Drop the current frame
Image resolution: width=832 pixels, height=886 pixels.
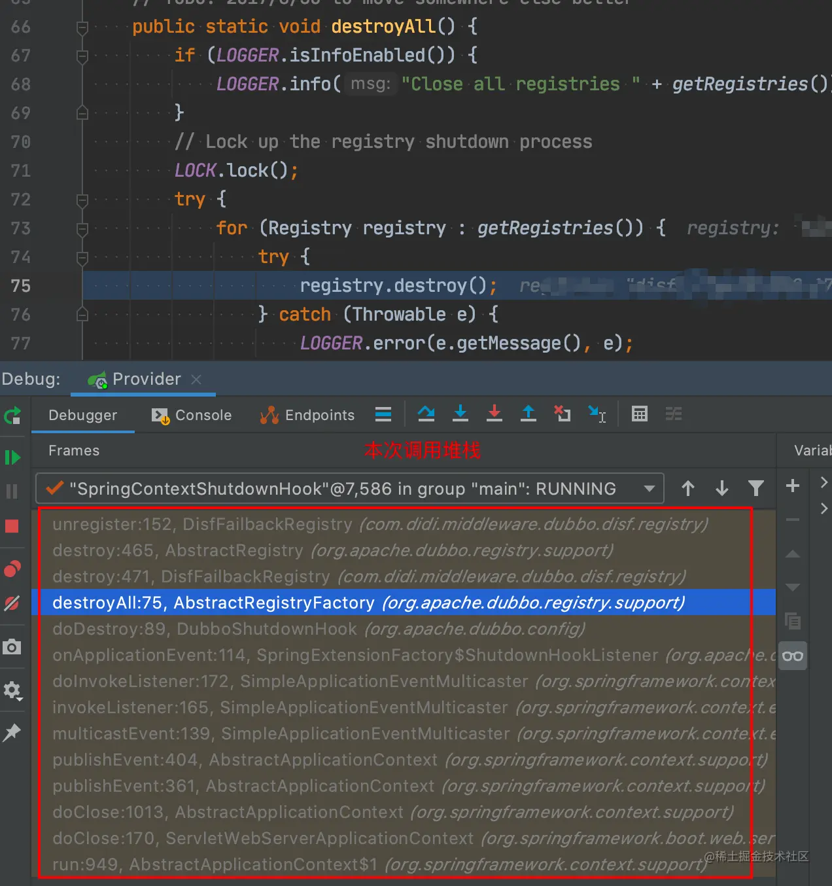pos(563,414)
